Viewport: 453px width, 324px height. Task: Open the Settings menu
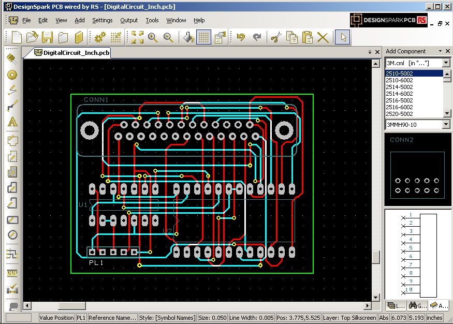pyautogui.click(x=102, y=20)
